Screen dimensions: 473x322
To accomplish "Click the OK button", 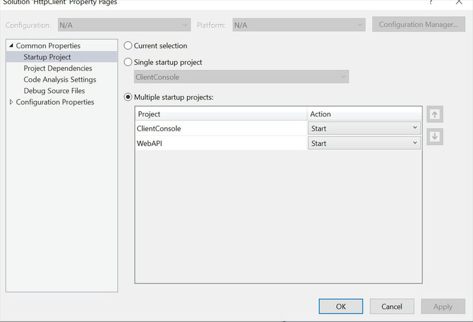I will [x=341, y=306].
